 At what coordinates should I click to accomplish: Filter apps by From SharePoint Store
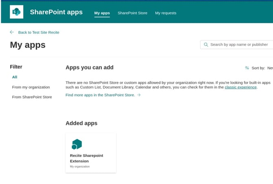(x=32, y=97)
